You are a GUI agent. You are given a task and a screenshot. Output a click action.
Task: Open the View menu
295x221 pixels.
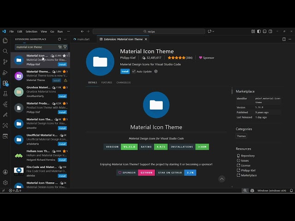click(x=44, y=31)
